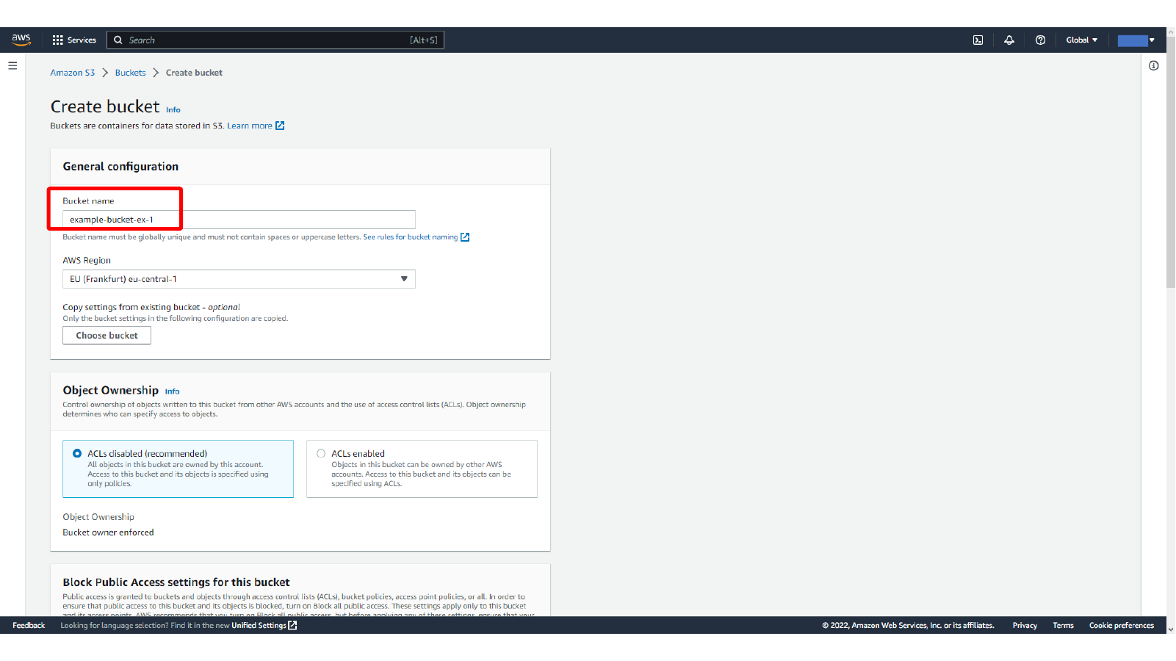1176x661 pixels.
Task: Open the hamburger side navigation menu
Action: (x=12, y=65)
